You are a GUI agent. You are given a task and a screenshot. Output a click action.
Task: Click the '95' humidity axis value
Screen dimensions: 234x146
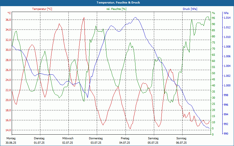point(214,18)
